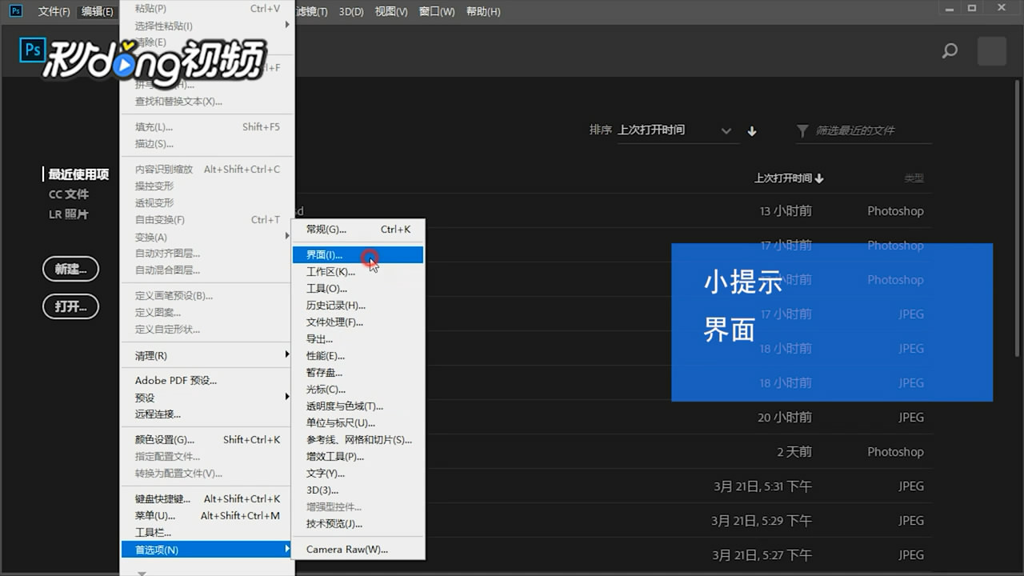Image resolution: width=1024 pixels, height=576 pixels.
Task: Select LR 照片 in sidebar
Action: click(69, 214)
